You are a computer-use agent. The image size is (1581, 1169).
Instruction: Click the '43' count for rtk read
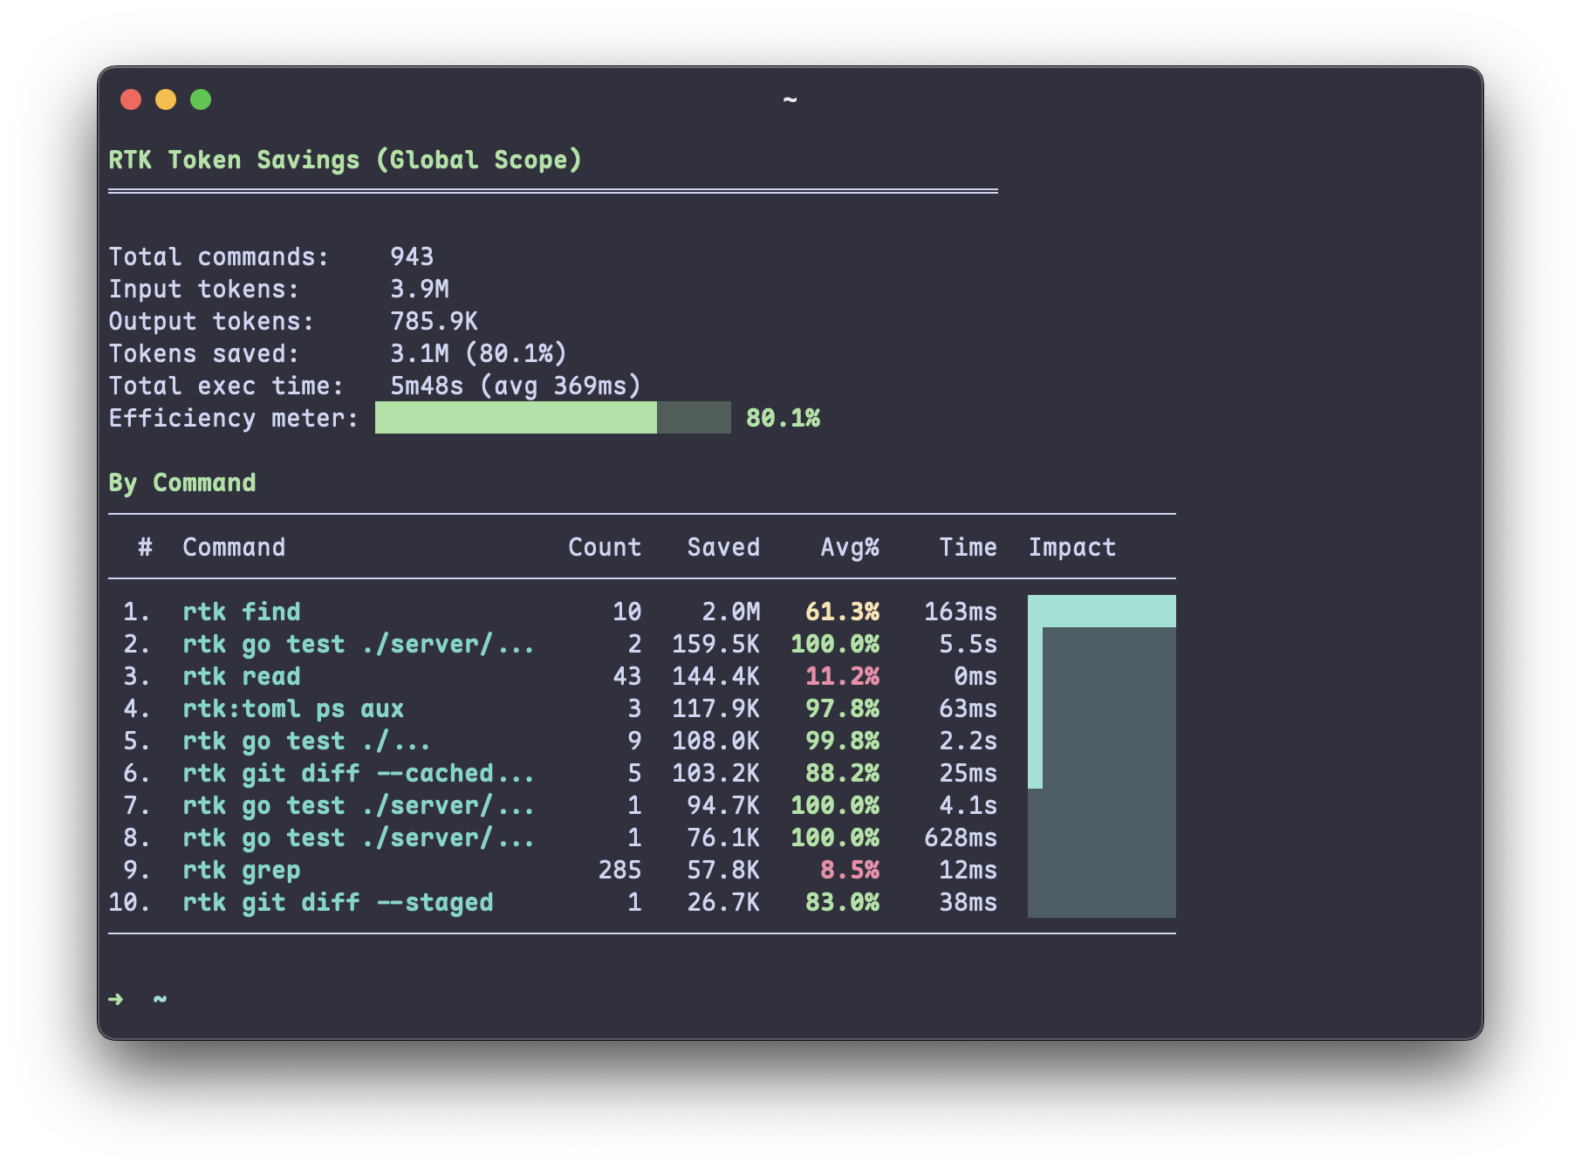626,676
